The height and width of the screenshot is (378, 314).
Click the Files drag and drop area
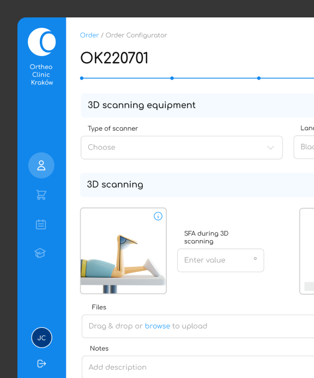click(x=198, y=326)
